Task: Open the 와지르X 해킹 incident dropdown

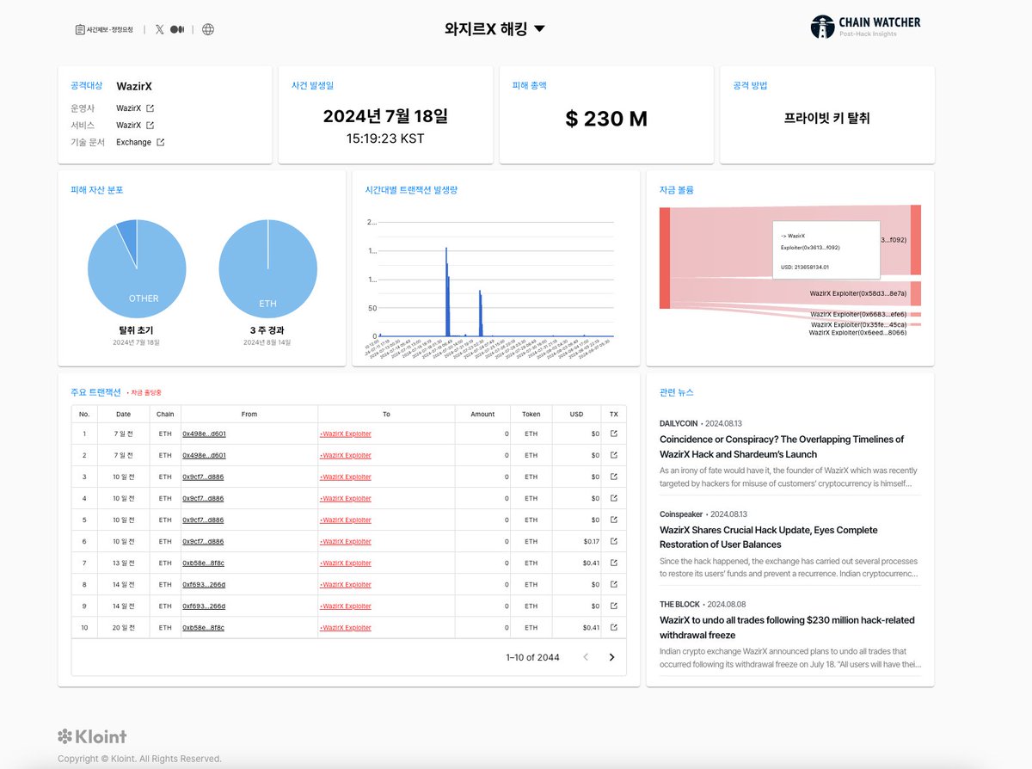Action: 494,28
